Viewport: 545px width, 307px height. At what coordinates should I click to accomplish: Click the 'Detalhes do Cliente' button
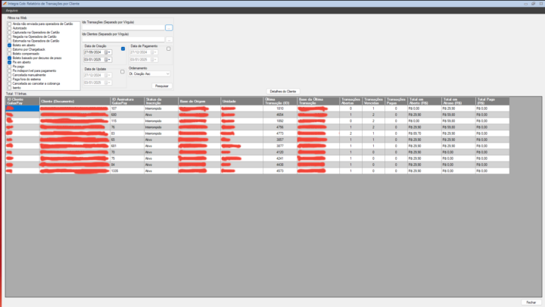[283, 91]
